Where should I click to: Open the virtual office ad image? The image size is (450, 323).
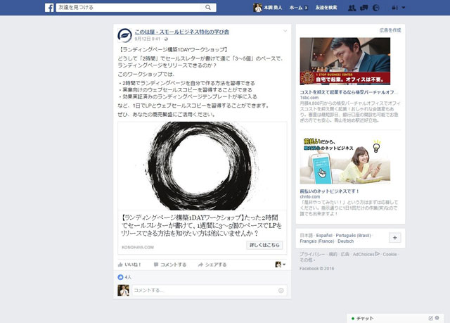pos(345,61)
